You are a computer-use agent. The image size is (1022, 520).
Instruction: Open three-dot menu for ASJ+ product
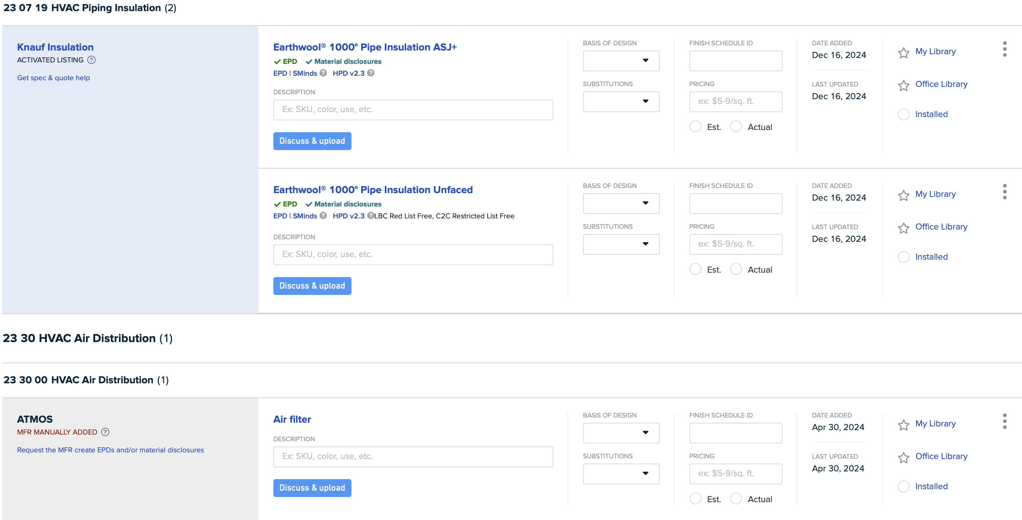[x=1005, y=49]
